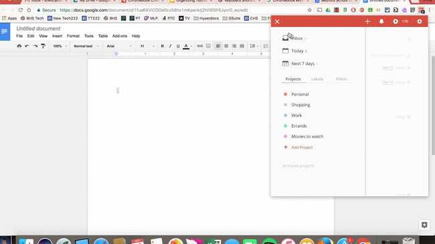Viewport: 435px width, 244px height.
Task: Select center align
Action: click(x=226, y=46)
